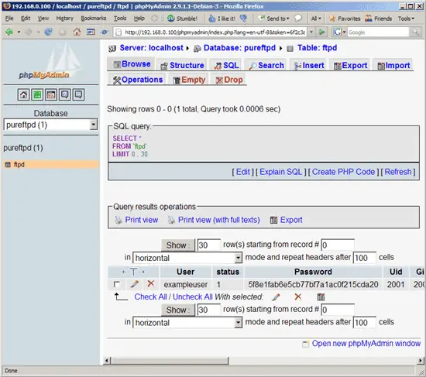Click Firefox back arrow button
Screen dimensions: 426x377
(x=9, y=32)
